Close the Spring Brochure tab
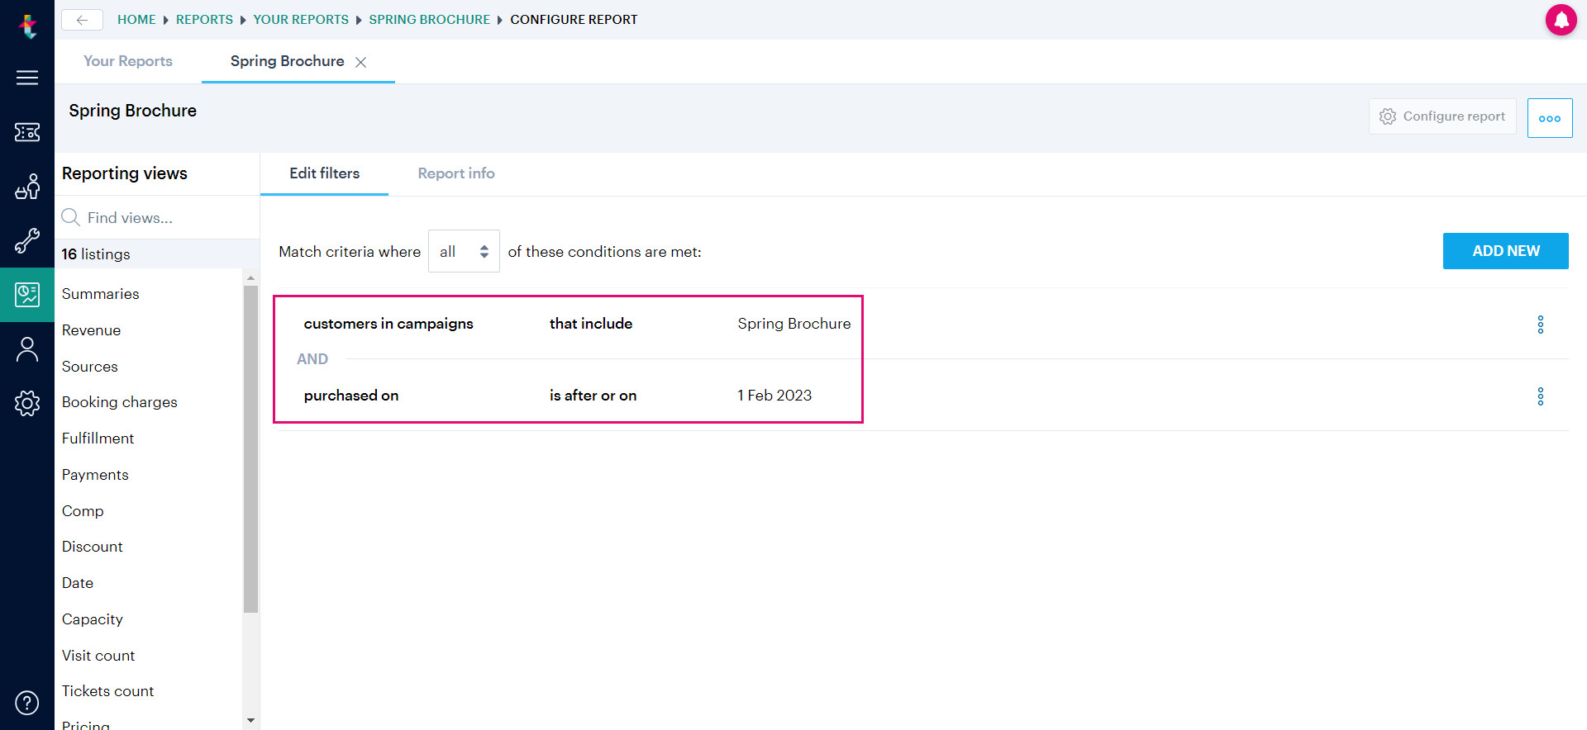 [361, 62]
